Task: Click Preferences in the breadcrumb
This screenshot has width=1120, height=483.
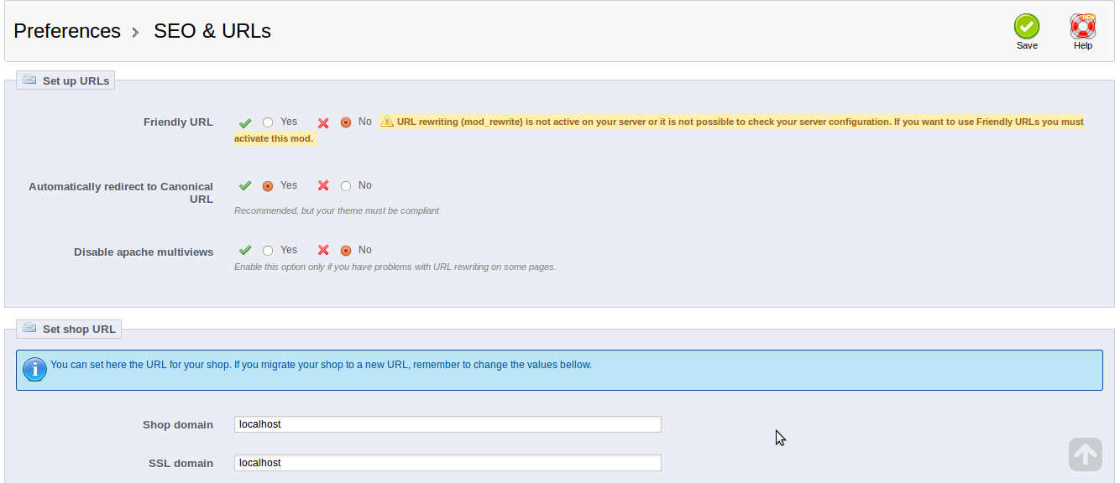Action: pyautogui.click(x=67, y=31)
